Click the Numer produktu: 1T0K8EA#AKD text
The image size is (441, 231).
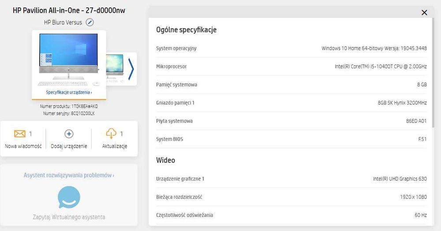click(69, 107)
